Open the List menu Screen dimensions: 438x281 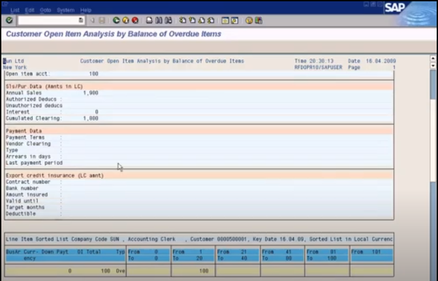tap(15, 10)
